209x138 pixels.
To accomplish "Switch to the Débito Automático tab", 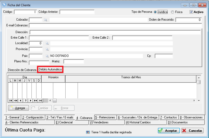I will [x=50, y=70].
